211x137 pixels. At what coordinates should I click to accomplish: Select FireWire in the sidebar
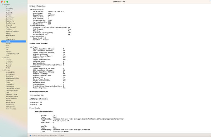(9, 29)
